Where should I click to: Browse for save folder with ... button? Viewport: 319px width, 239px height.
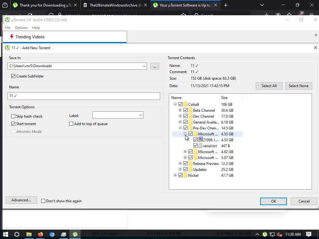tap(155, 66)
